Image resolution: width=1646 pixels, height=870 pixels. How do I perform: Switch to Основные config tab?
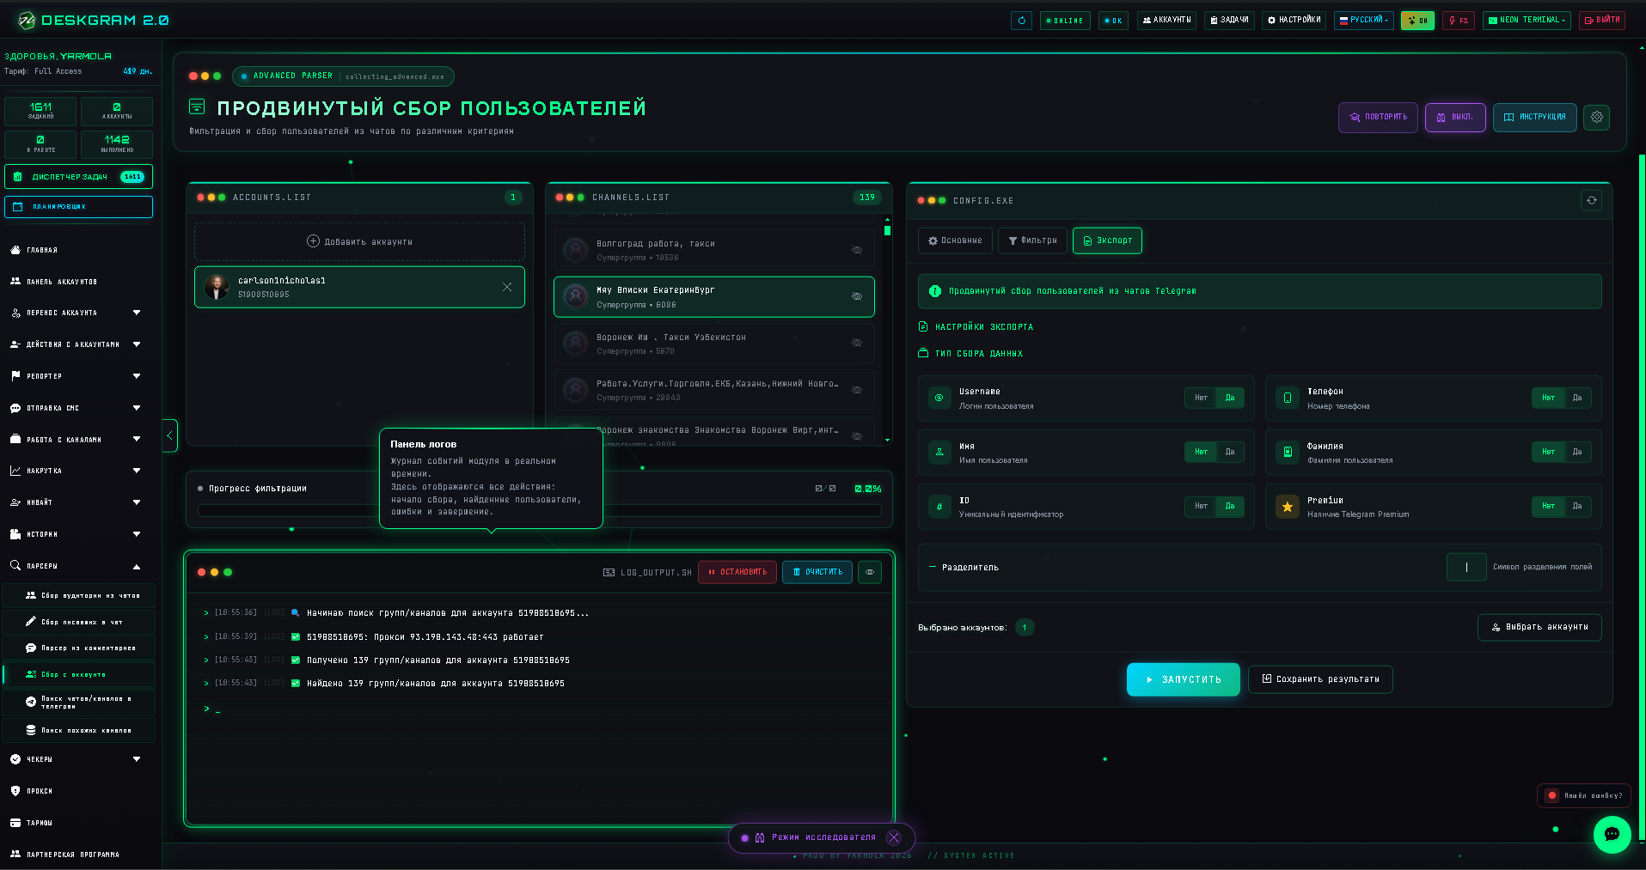click(x=955, y=240)
